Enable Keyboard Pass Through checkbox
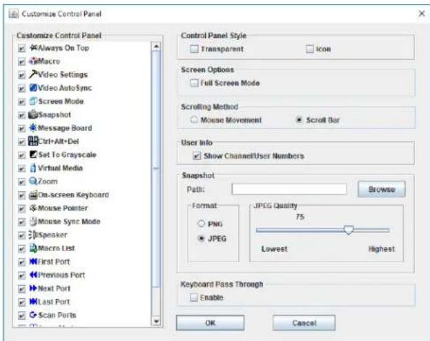The image size is (430, 341). pos(194,297)
